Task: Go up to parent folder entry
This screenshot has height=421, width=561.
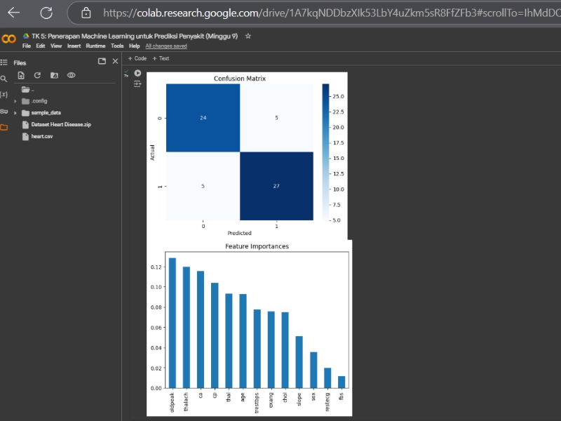Action: pyautogui.click(x=28, y=90)
